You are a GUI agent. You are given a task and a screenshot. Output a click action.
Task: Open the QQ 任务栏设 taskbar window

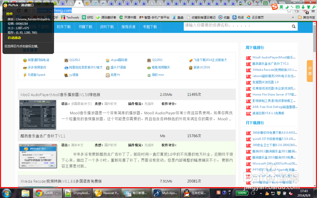pos(195,193)
